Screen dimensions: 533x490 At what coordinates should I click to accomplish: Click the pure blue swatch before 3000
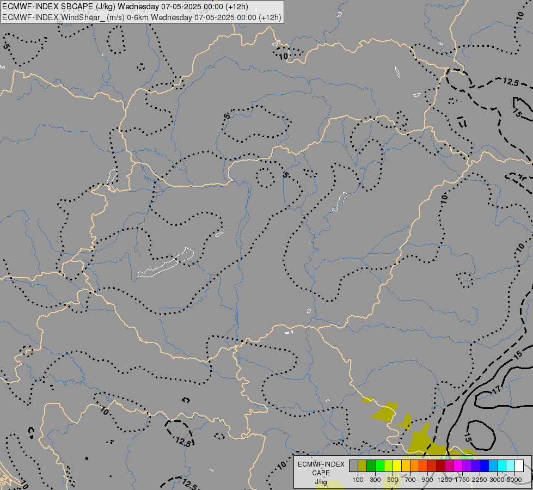484,465
